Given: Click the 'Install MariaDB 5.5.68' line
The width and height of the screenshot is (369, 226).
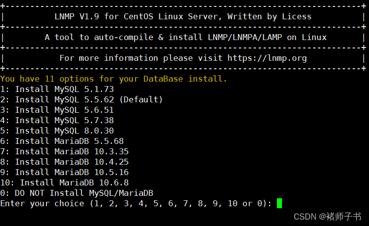Looking at the screenshot, I should tap(62, 141).
